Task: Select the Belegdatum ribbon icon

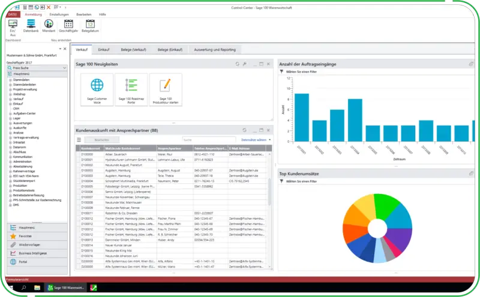Action: pyautogui.click(x=89, y=25)
